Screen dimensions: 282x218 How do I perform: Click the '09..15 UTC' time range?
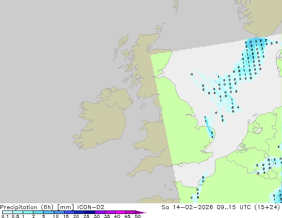tap(234, 207)
